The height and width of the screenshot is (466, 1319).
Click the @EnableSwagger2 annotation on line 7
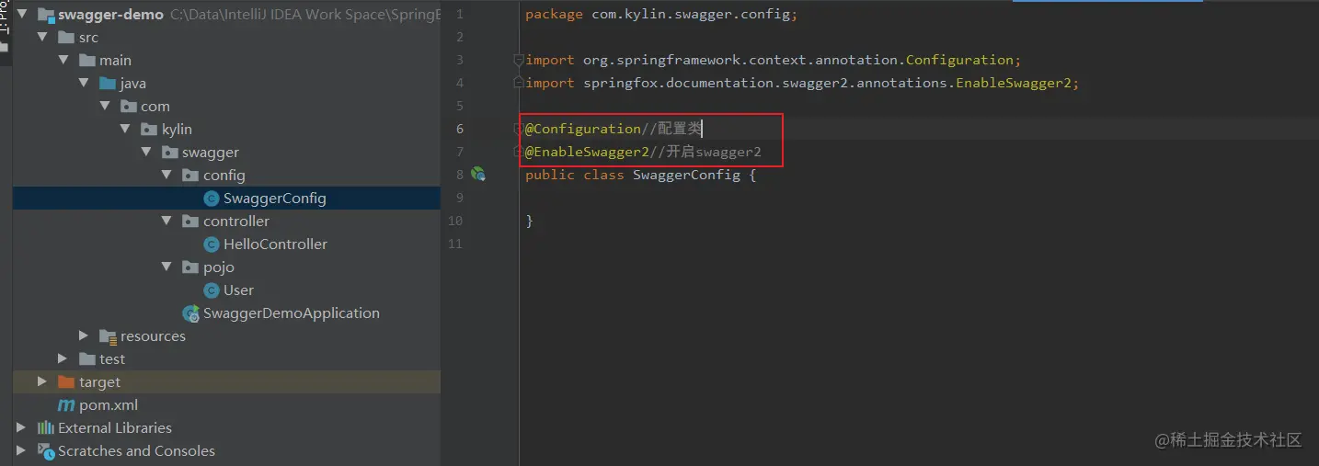[x=587, y=152]
